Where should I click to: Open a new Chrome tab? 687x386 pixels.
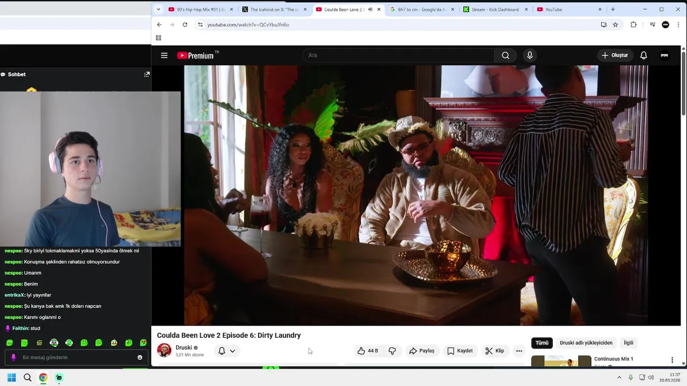(613, 9)
